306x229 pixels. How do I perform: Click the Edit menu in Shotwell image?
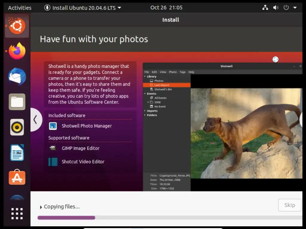coord(154,72)
